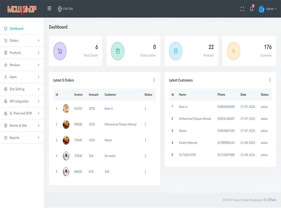The image size is (281, 208).
Task: Expand Site Setting submenu
Action: [x=22, y=89]
